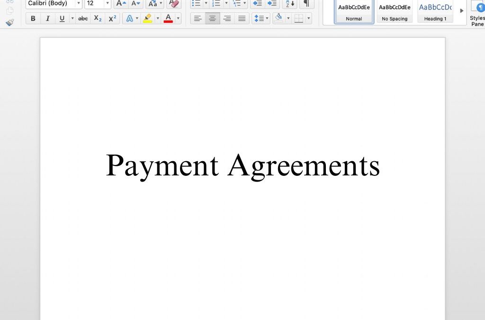Apply the Normal style
Screen dimensions: 485x320
click(x=354, y=11)
